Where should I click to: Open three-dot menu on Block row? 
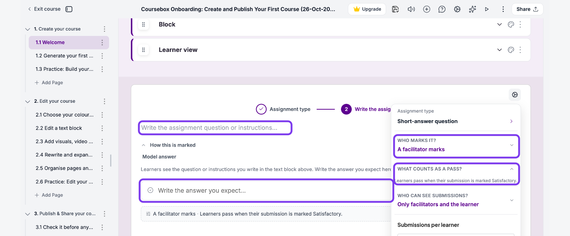pos(520,24)
